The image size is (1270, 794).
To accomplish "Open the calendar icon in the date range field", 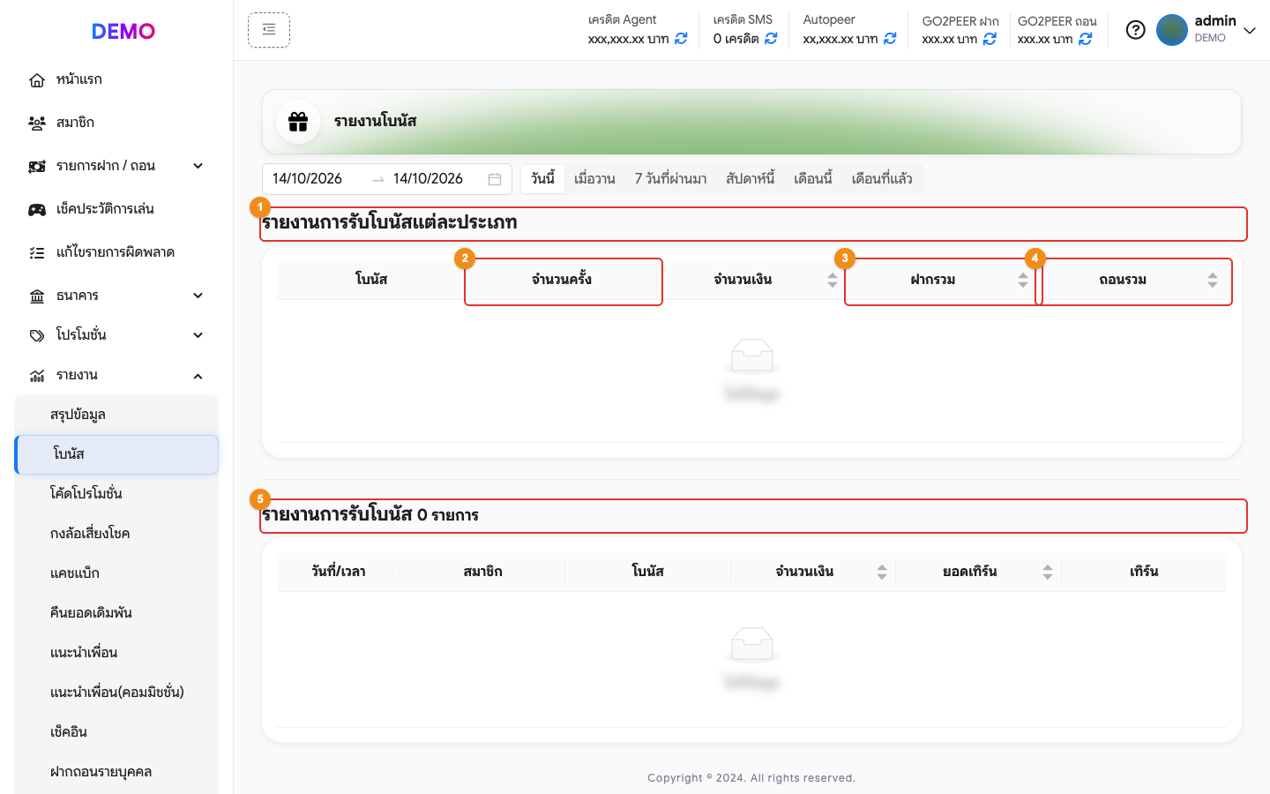I will pyautogui.click(x=495, y=179).
